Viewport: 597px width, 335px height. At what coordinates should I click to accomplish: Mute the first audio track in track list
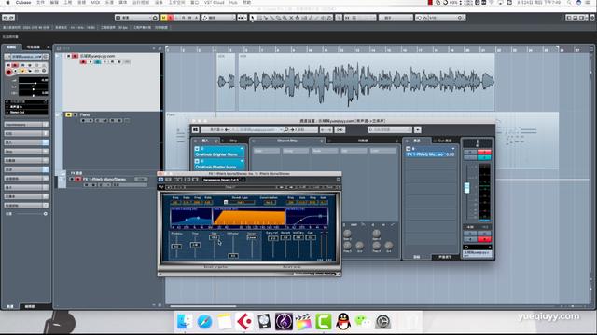pyautogui.click(x=69, y=56)
